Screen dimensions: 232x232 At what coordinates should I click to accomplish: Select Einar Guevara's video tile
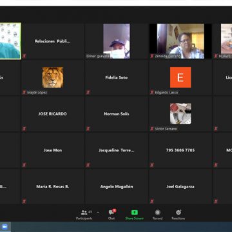point(117,41)
